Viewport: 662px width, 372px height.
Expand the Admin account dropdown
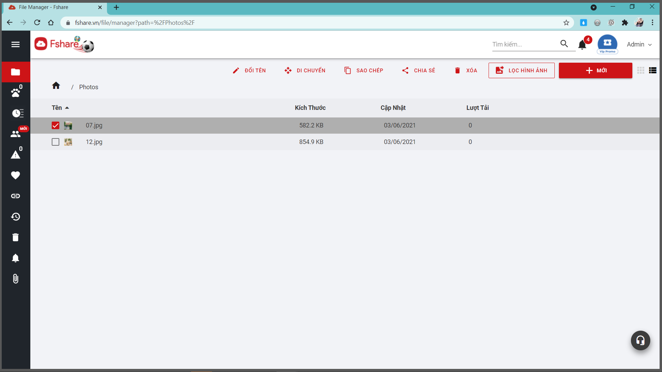coord(639,44)
